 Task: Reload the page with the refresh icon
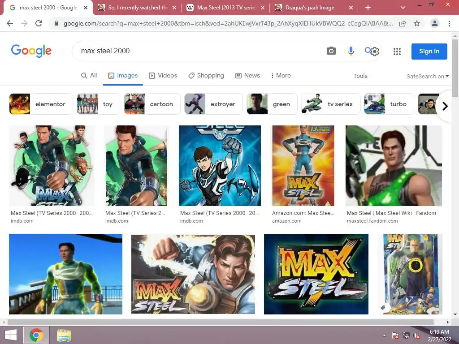39,23
